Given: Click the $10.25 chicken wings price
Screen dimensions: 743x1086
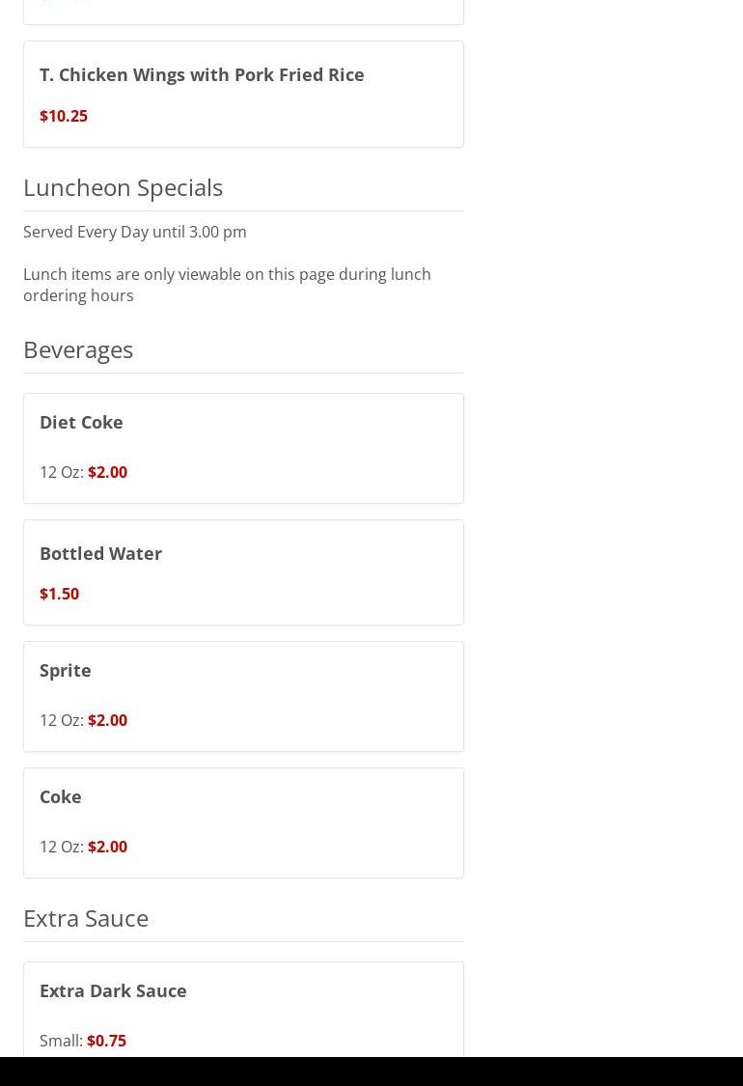Looking at the screenshot, I should click(64, 116).
